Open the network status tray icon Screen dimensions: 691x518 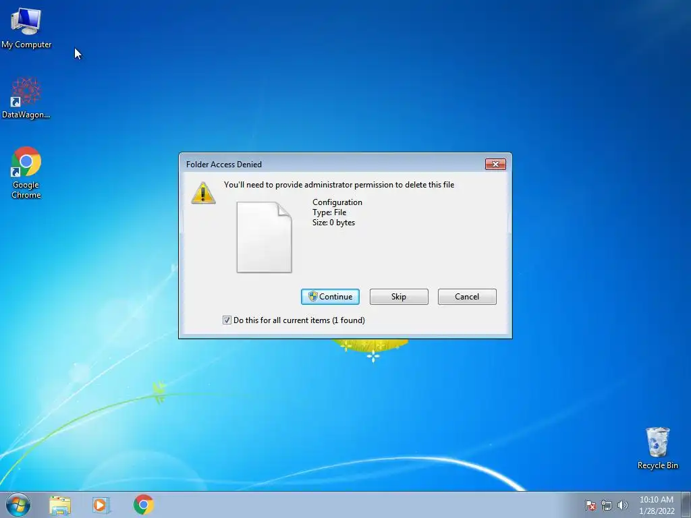coord(607,505)
